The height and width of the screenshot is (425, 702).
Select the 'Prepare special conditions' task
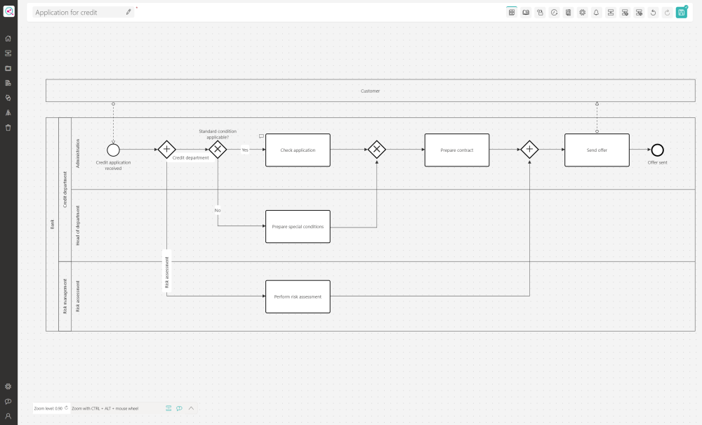298,227
